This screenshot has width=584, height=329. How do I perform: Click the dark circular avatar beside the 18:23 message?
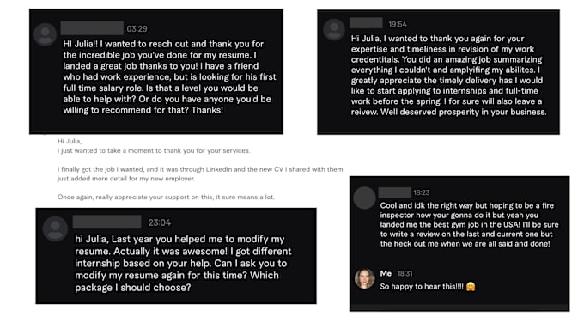tap(364, 198)
